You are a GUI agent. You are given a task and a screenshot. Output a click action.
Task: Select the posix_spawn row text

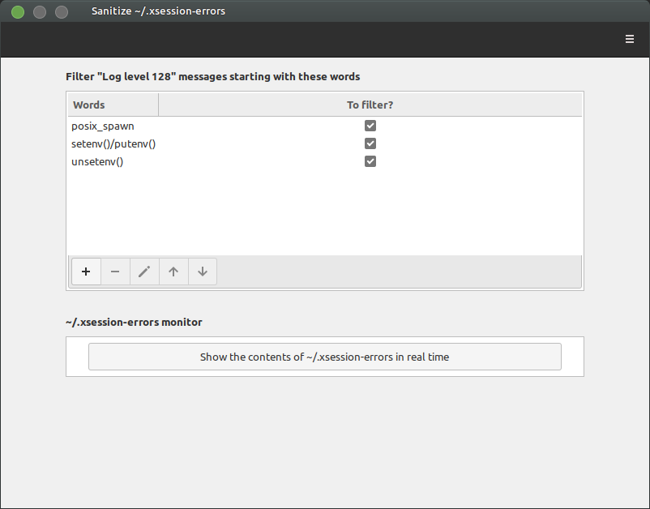102,126
